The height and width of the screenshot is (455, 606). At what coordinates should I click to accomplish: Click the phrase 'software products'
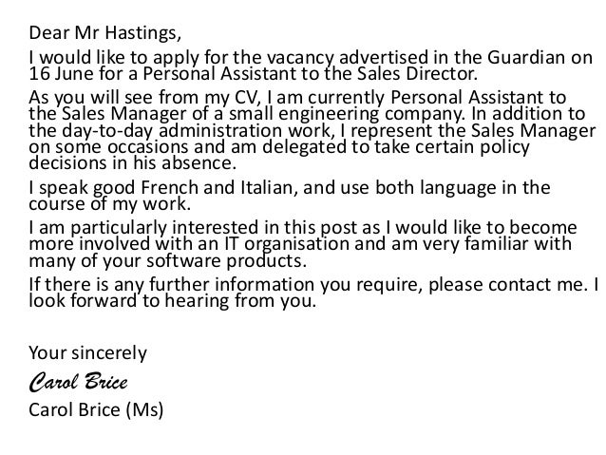226,261
